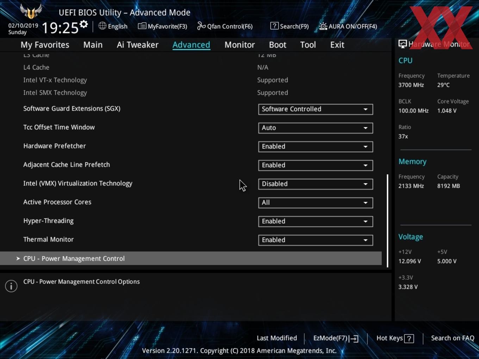
Task: Click the version copyright text
Action: pyautogui.click(x=239, y=351)
